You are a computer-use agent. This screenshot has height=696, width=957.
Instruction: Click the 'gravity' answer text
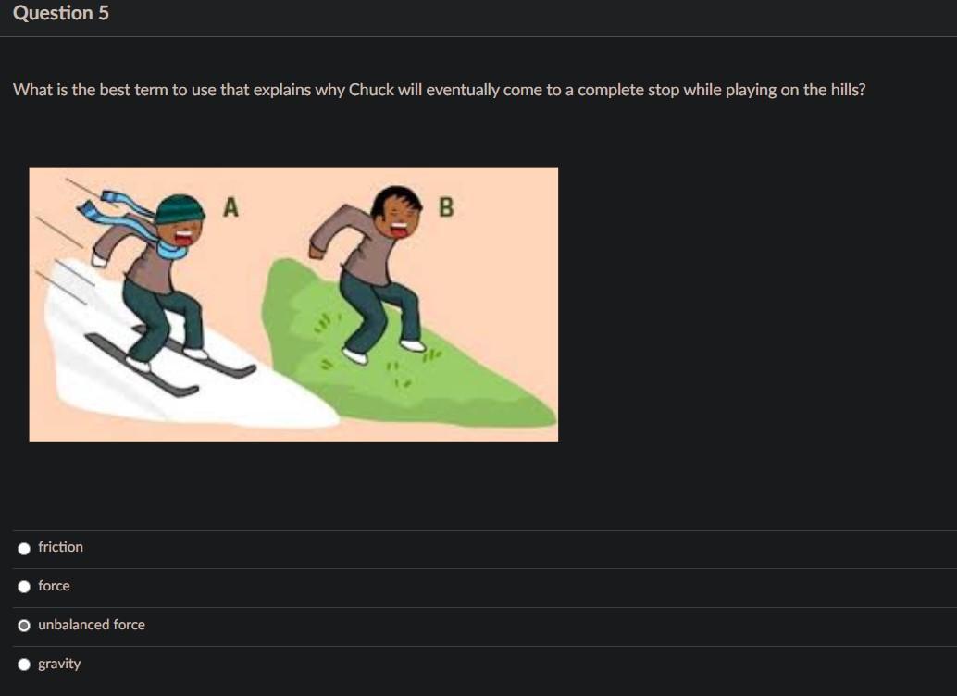(x=59, y=665)
